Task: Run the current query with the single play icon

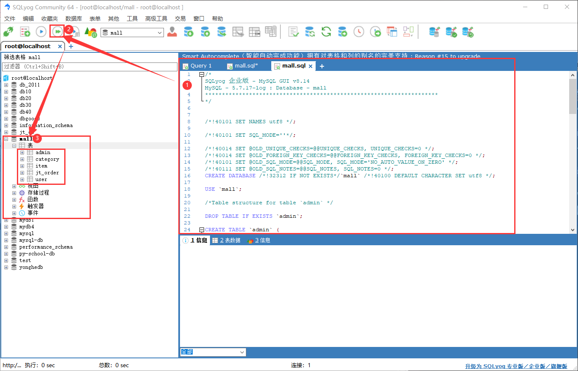Action: coord(41,32)
